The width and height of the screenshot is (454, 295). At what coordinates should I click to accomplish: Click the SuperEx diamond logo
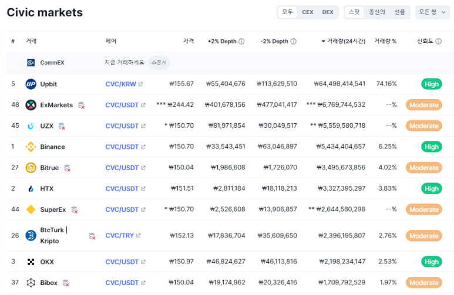coord(31,209)
